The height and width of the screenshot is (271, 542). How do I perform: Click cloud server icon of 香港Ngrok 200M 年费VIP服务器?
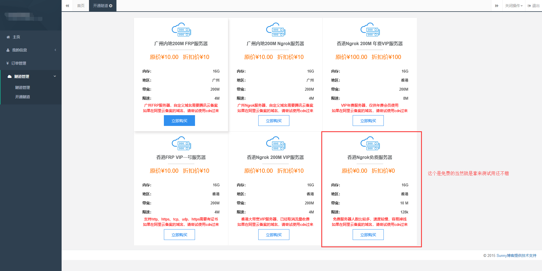tap(370, 30)
